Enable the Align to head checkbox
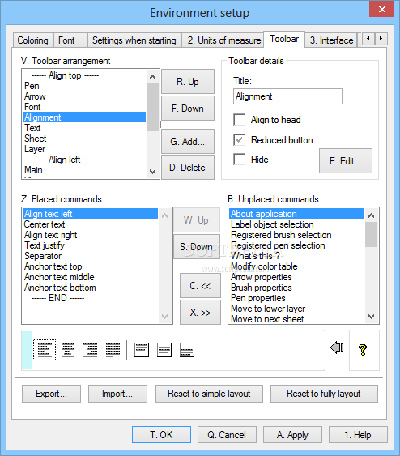 click(x=239, y=120)
